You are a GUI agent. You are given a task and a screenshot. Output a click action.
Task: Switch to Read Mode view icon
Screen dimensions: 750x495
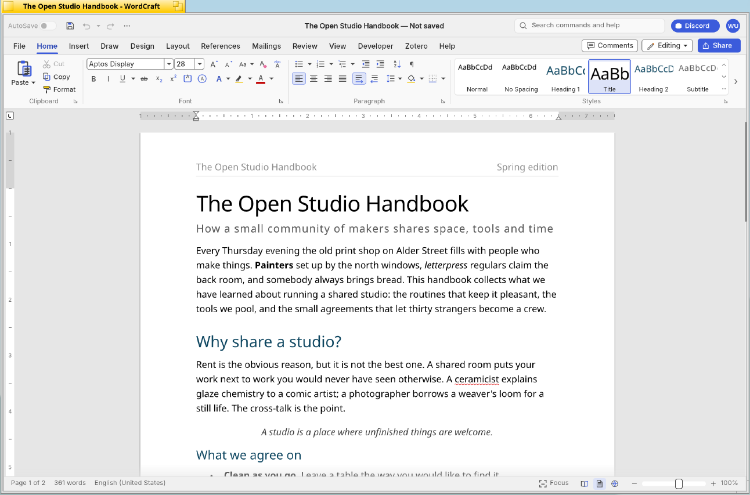585,483
